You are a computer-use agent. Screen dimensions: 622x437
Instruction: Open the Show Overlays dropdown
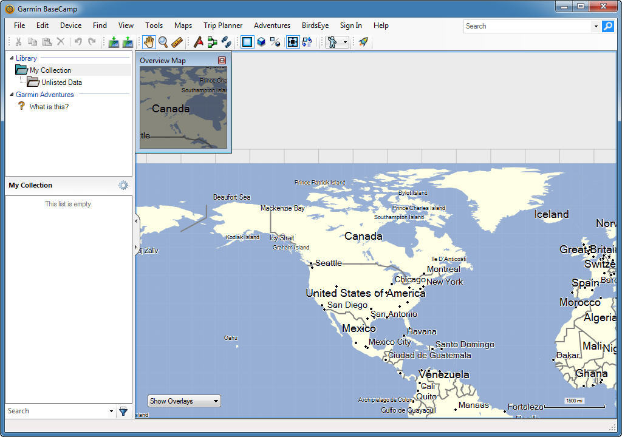point(184,401)
